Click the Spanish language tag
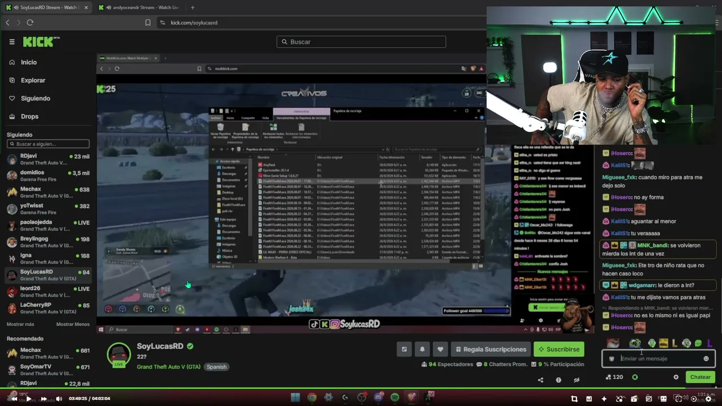The height and width of the screenshot is (406, 722). pos(216,367)
